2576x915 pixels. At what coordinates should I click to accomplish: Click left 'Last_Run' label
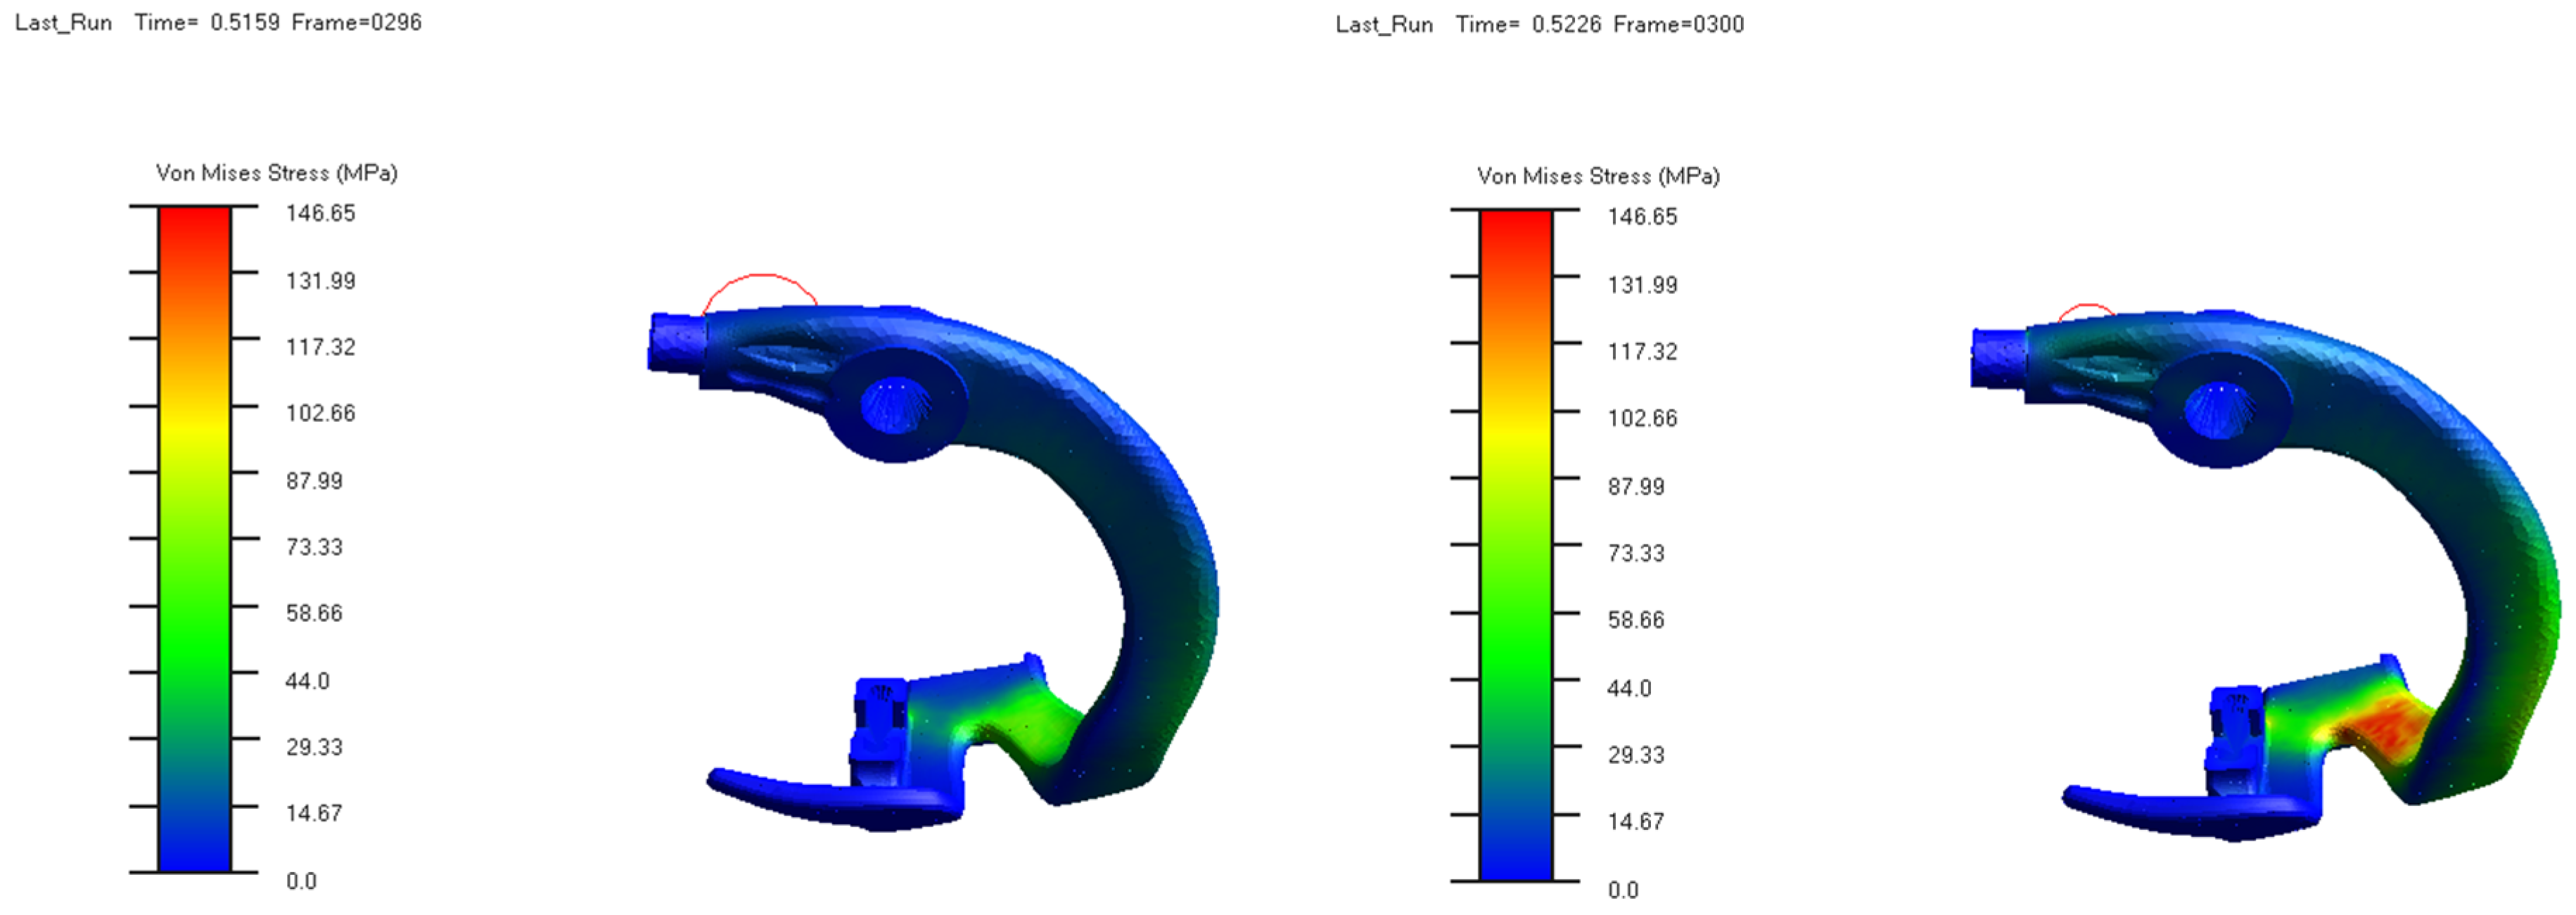(x=63, y=22)
